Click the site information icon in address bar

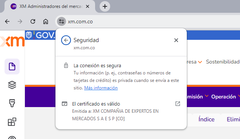62,21
